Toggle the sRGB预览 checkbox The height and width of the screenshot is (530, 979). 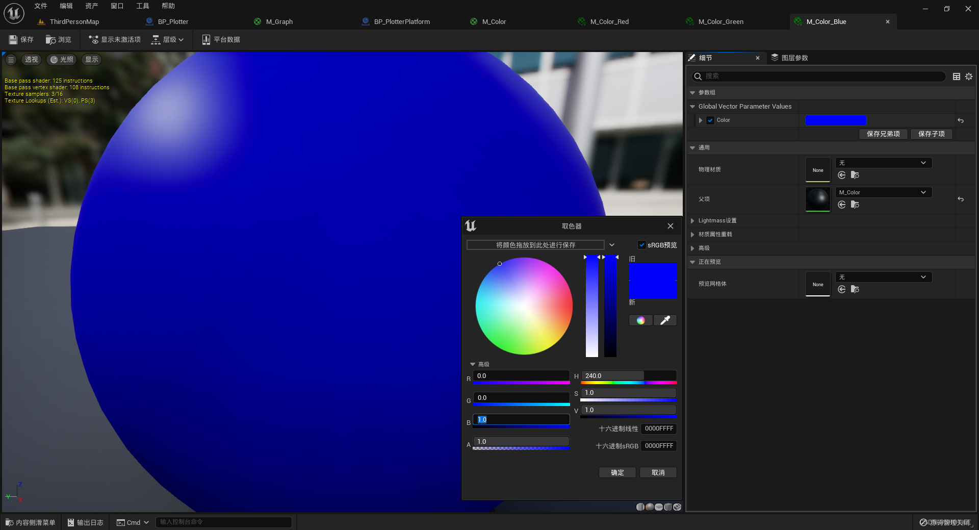tap(641, 245)
